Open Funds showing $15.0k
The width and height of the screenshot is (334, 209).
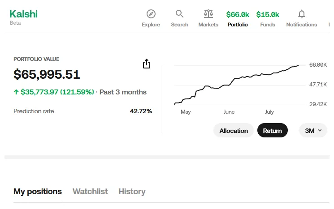268,15
